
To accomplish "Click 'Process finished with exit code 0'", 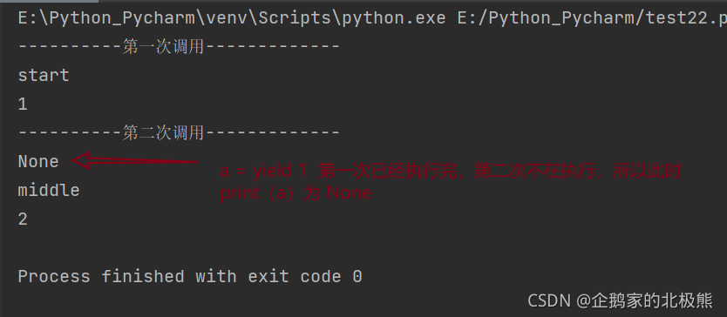I will (x=190, y=277).
